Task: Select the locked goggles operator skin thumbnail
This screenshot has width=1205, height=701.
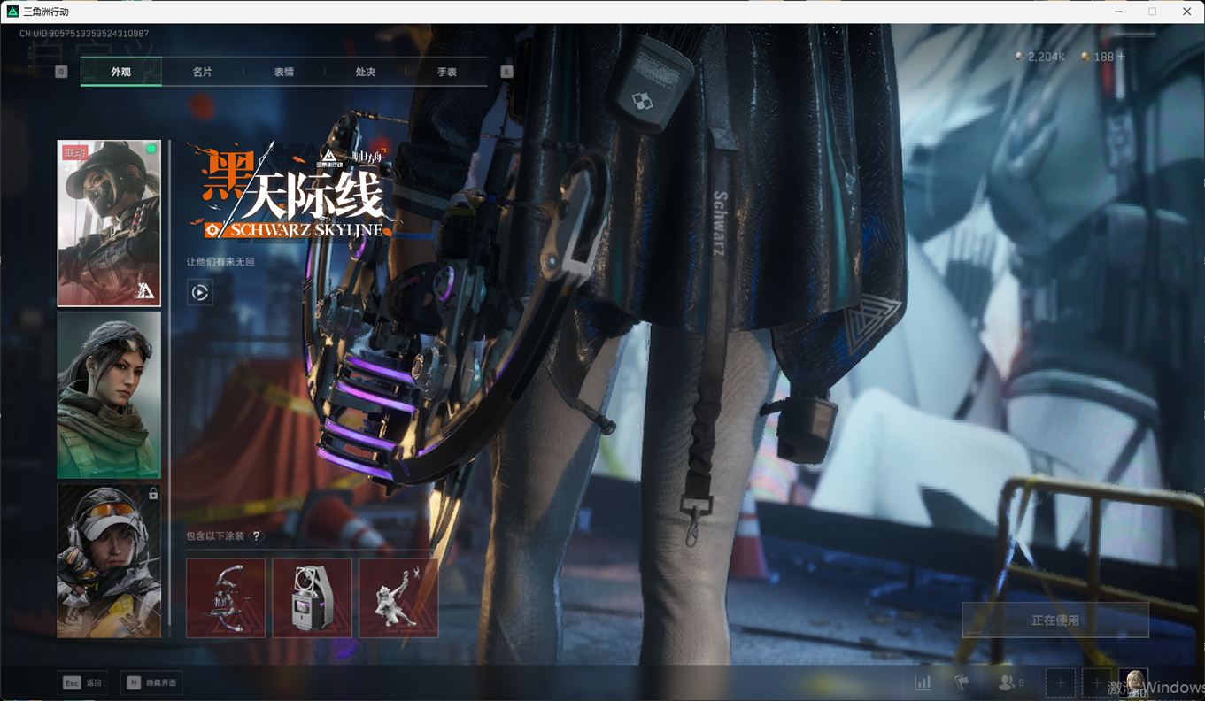Action: coord(109,560)
